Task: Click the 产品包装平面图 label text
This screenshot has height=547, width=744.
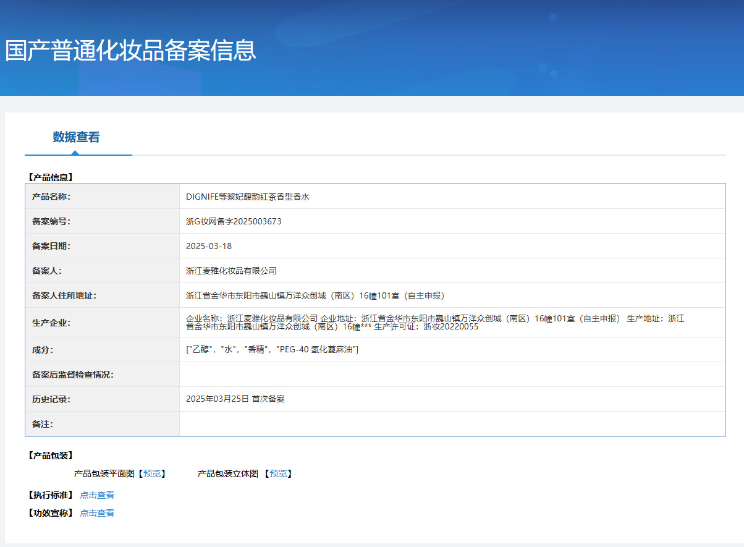Action: click(104, 473)
